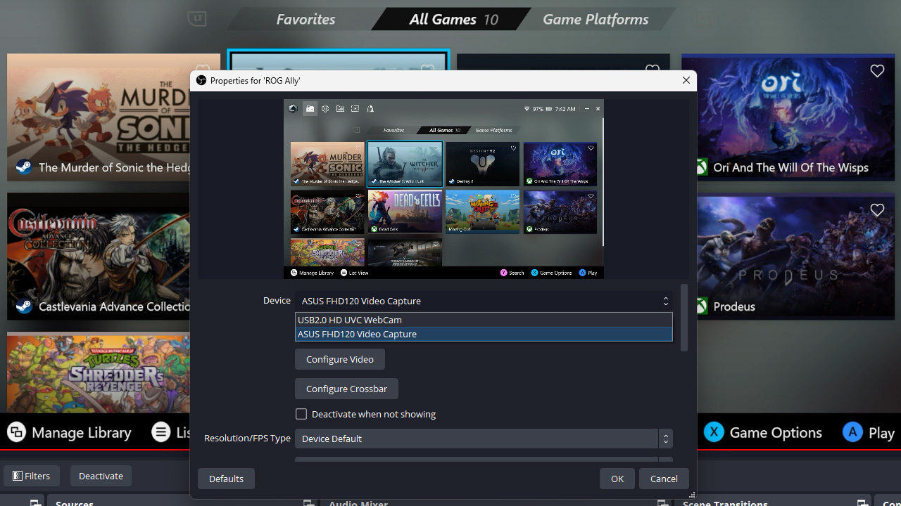Click the 'Device' field label
Image resolution: width=901 pixels, height=506 pixels.
[x=277, y=300]
